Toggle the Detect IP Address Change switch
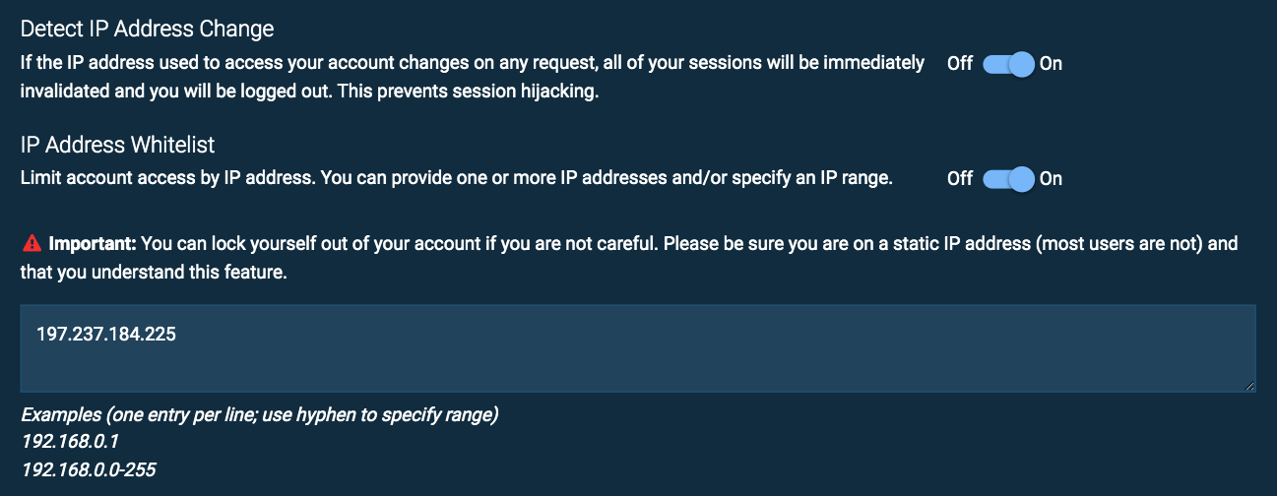Image resolution: width=1277 pixels, height=496 pixels. click(1007, 64)
